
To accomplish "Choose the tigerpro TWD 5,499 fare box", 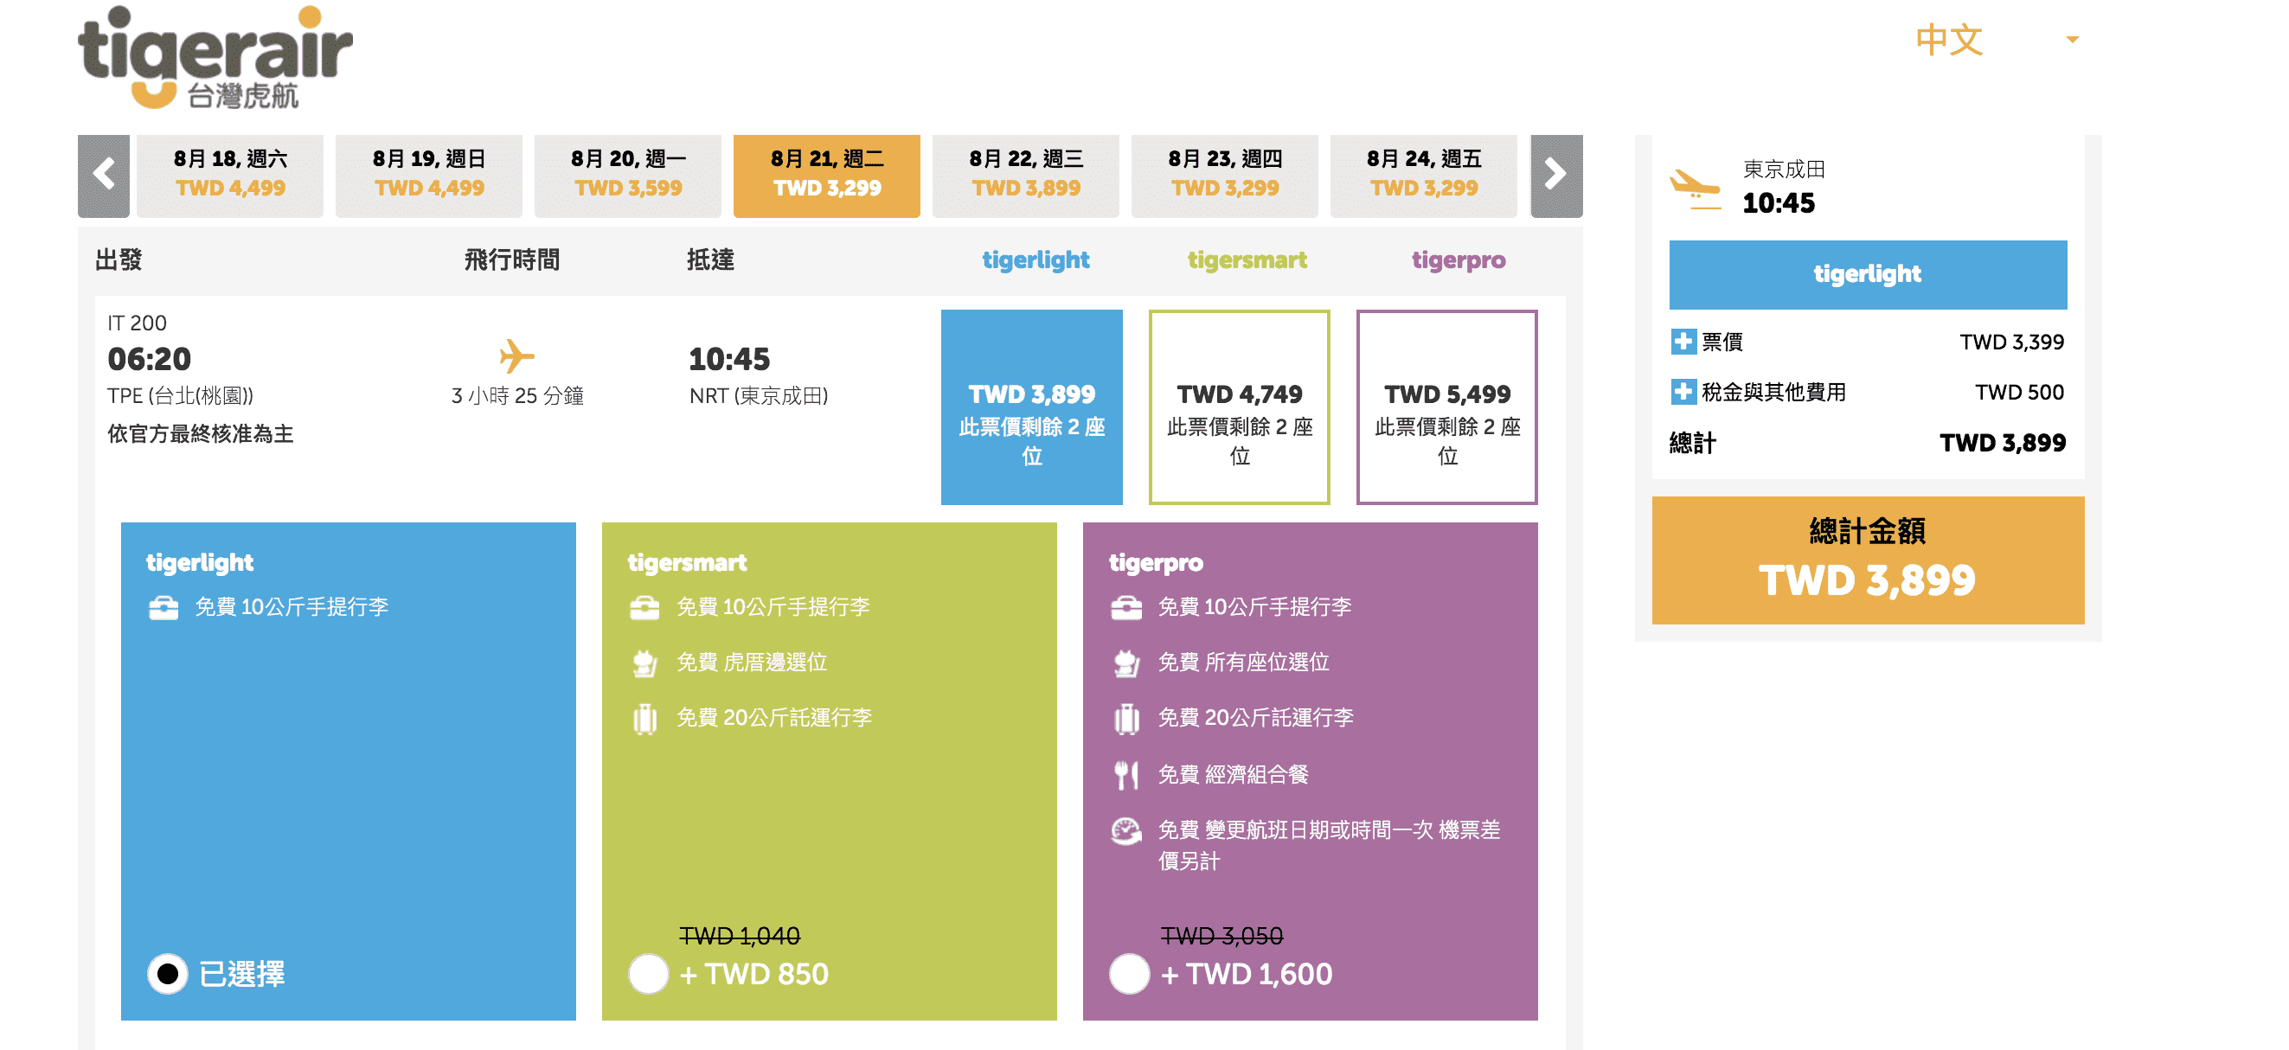I will point(1447,407).
